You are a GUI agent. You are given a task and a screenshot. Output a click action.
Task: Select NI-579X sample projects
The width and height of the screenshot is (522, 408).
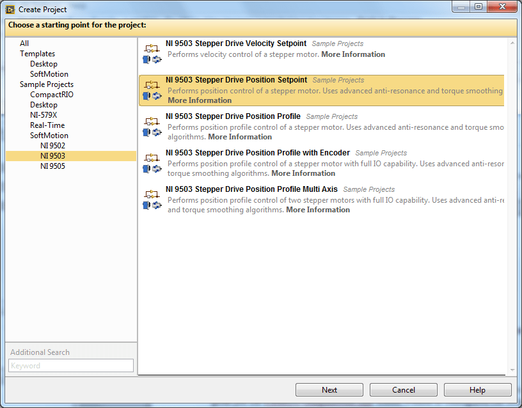click(x=43, y=115)
